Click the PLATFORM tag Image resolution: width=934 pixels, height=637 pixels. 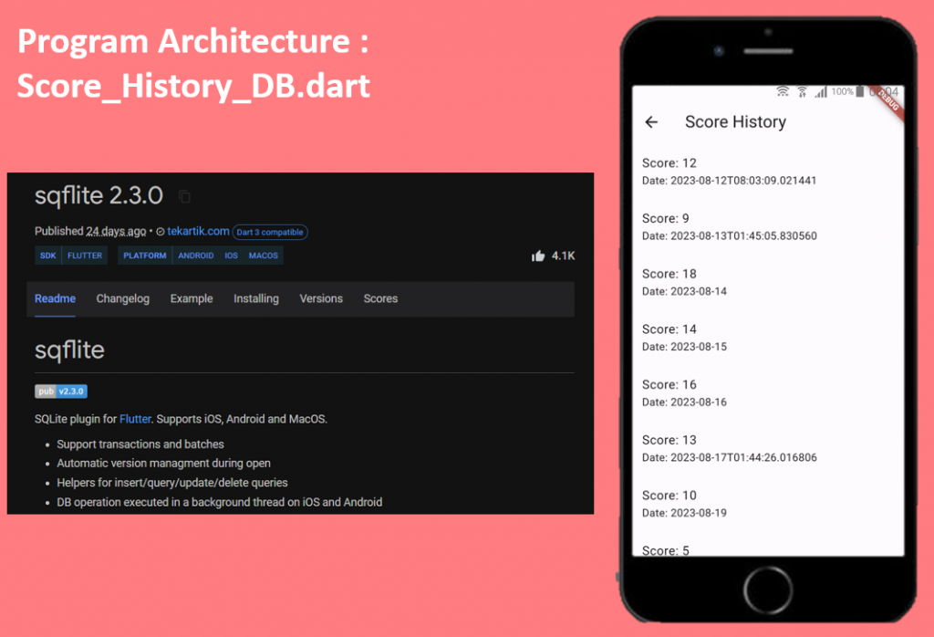145,256
